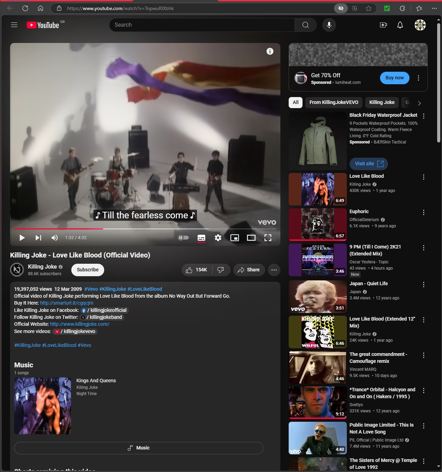Open more actions under the video
442x472 pixels.
click(274, 270)
